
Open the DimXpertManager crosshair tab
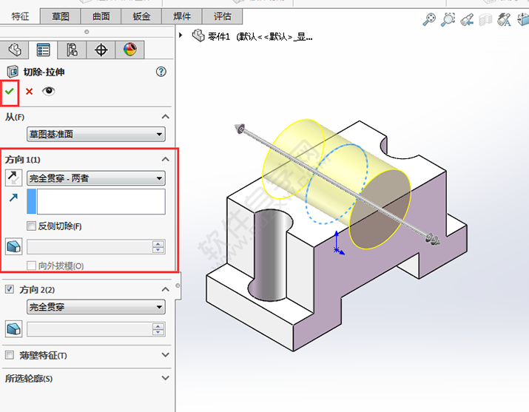(x=101, y=50)
